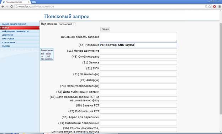Open a new tab with the new-tab button
Viewport: 222px width, 134px height.
pos(34,2)
